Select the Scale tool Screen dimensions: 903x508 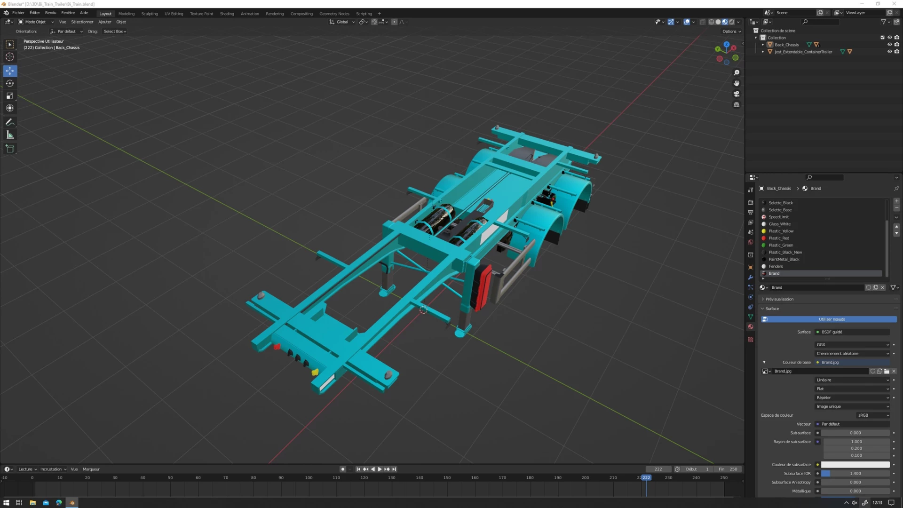pos(10,96)
